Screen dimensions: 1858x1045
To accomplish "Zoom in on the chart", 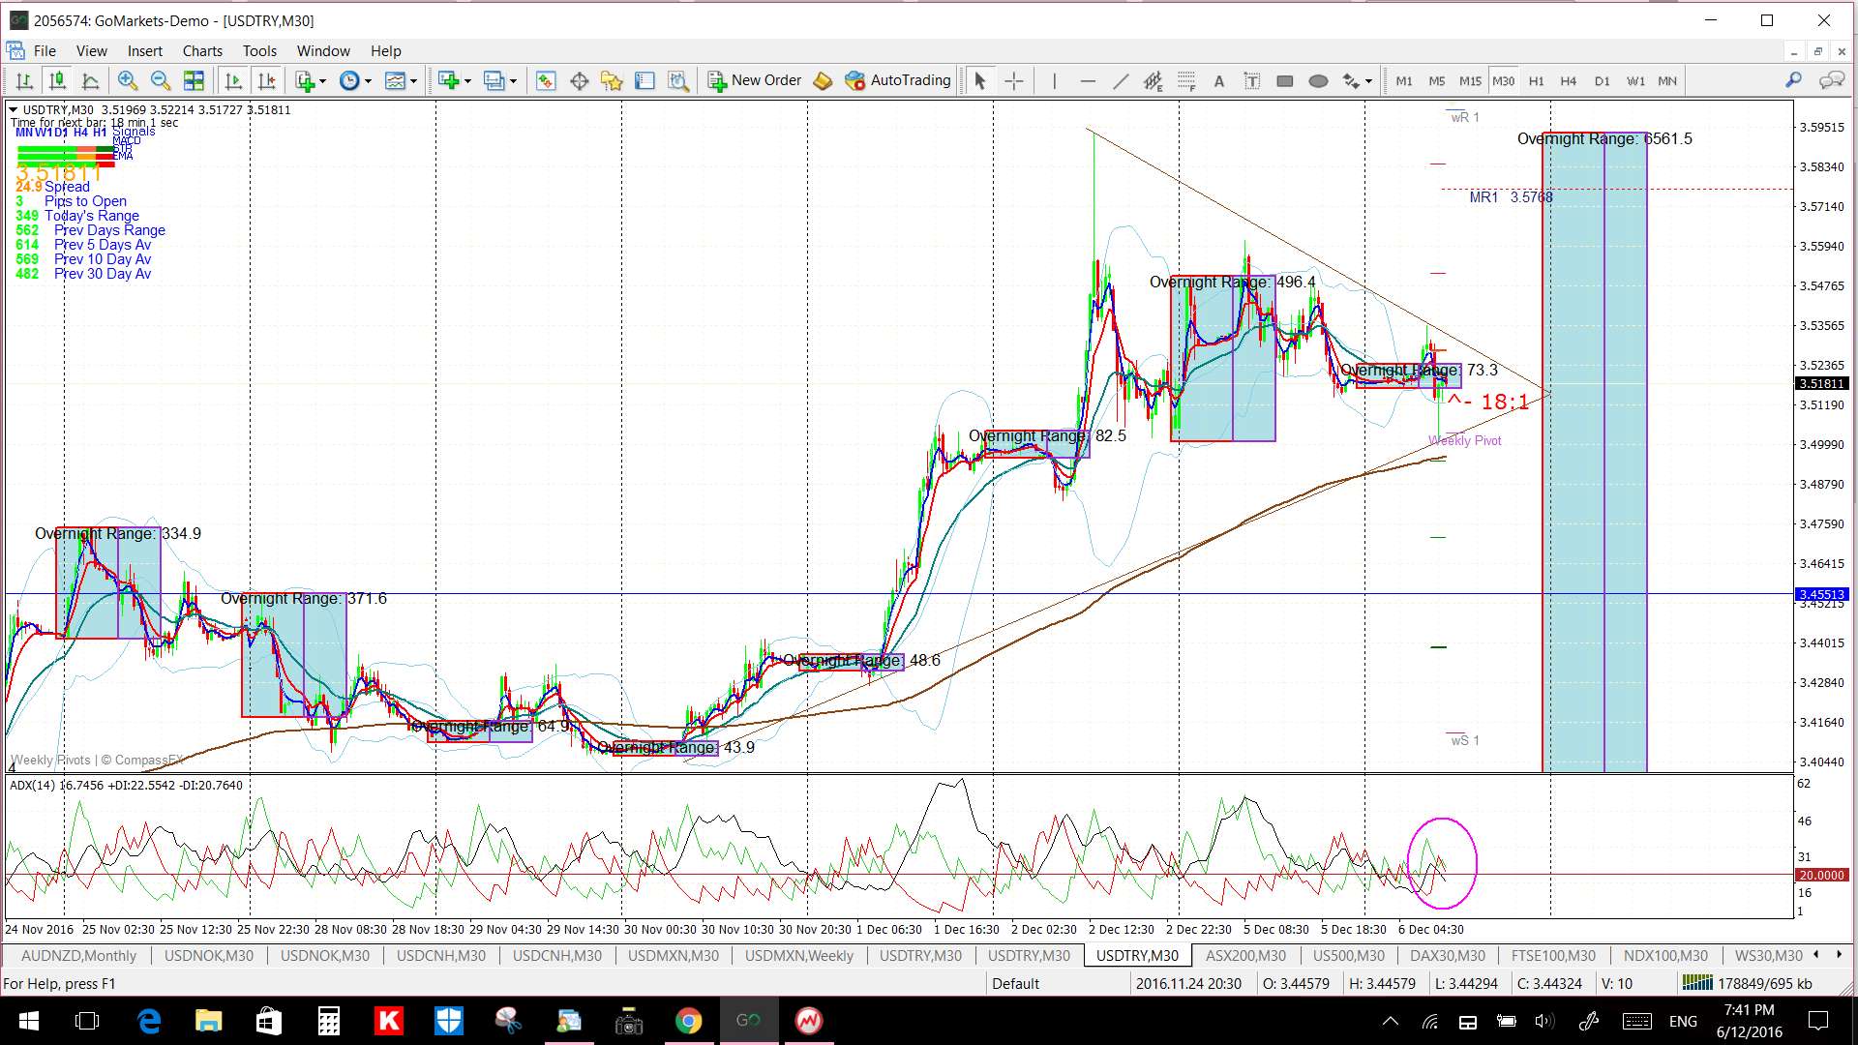I will click(x=127, y=81).
